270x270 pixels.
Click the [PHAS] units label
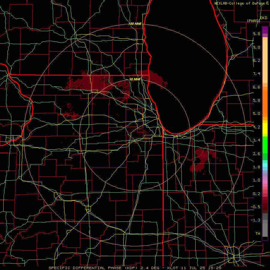253,21
